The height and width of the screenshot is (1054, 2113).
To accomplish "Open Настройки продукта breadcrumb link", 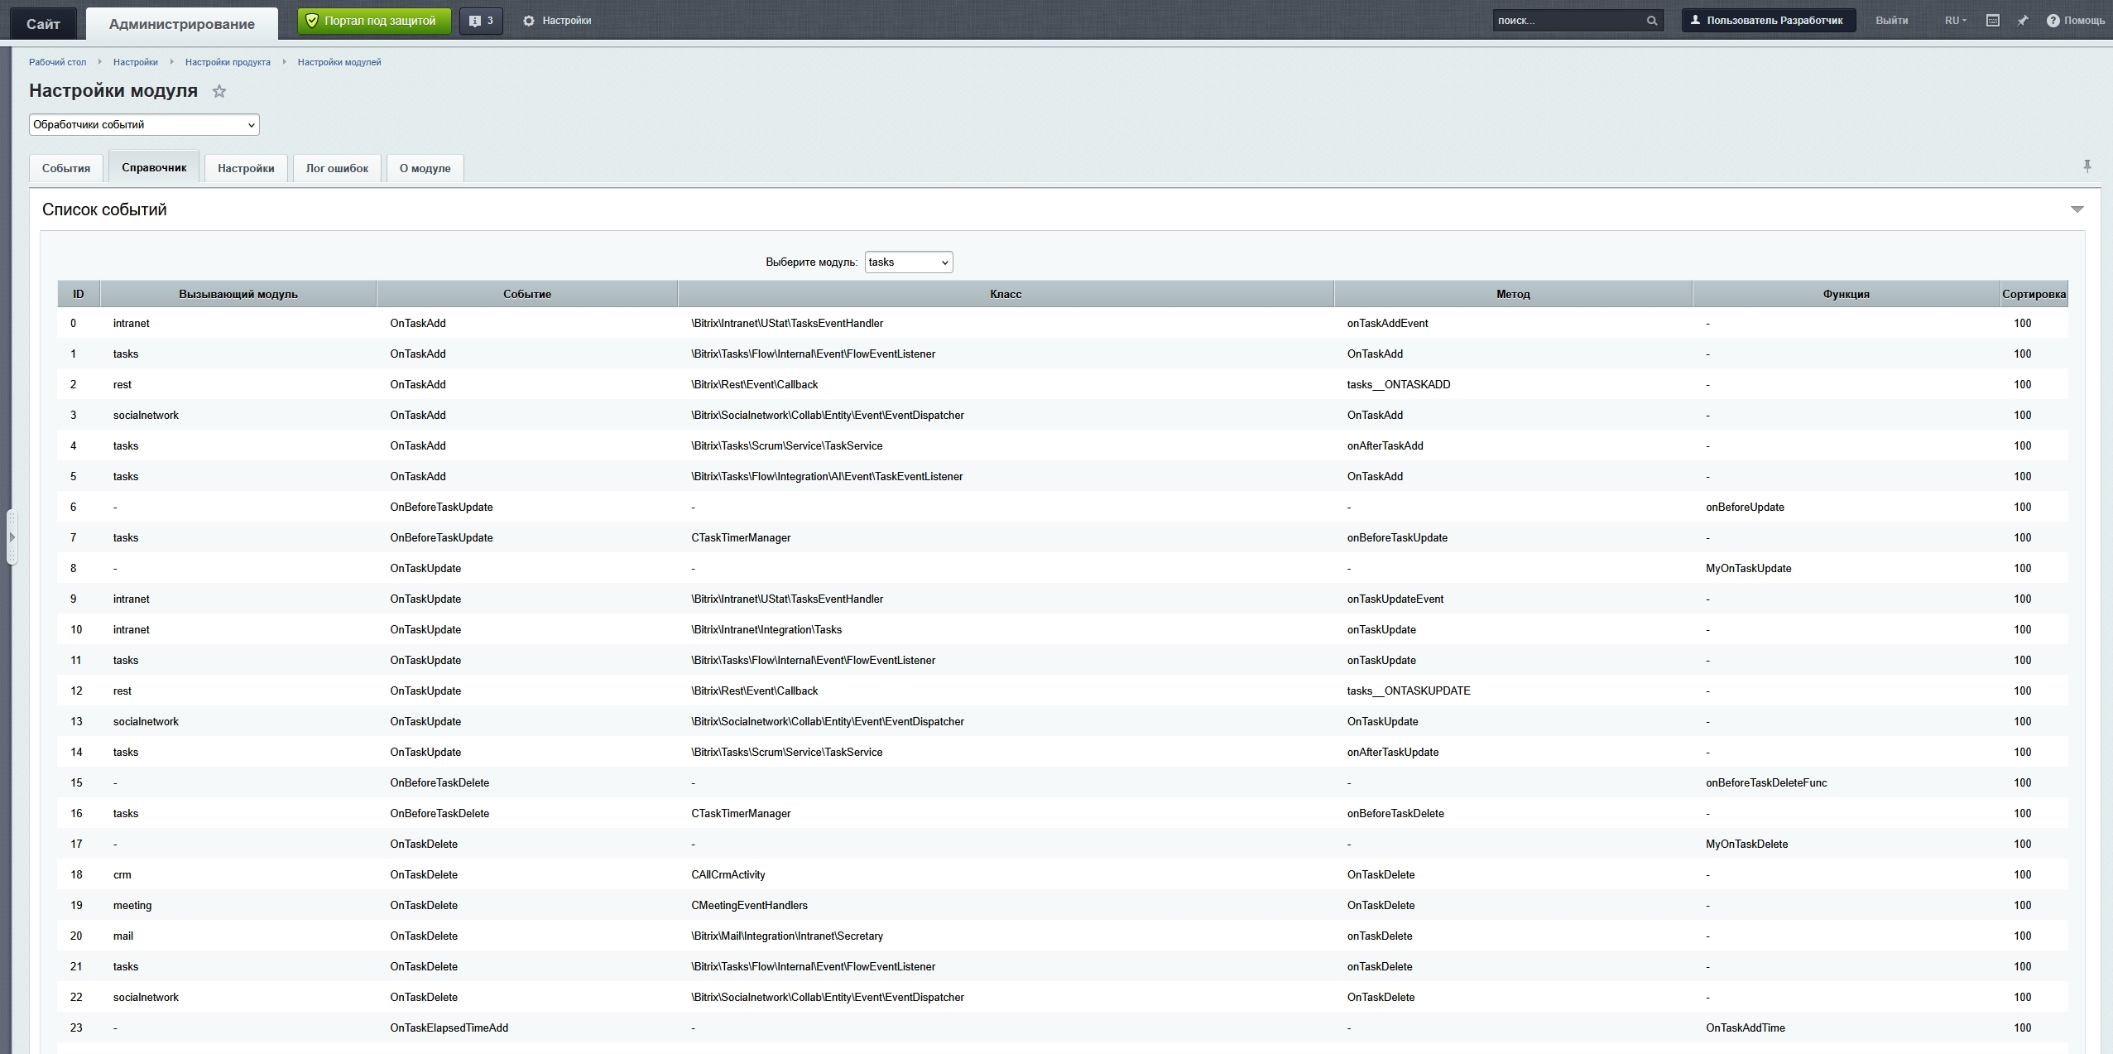I will pos(228,62).
